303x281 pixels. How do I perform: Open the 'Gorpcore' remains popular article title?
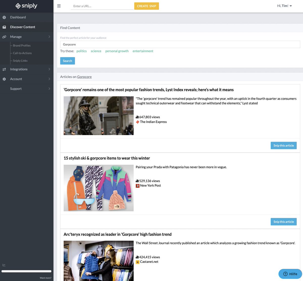point(148,90)
